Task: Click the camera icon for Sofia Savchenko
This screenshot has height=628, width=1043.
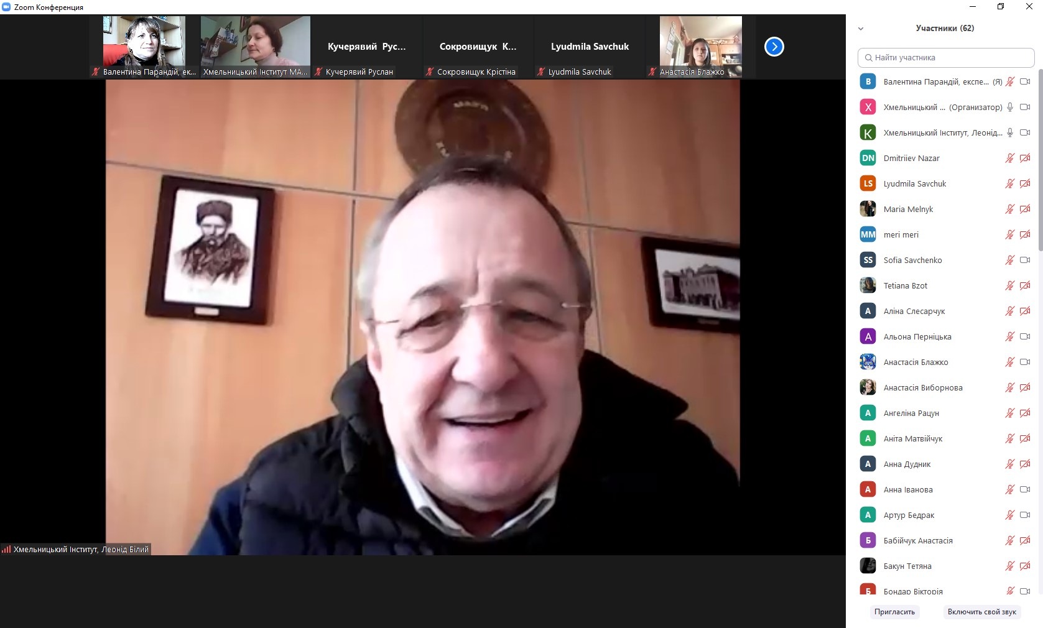Action: [x=1025, y=260]
